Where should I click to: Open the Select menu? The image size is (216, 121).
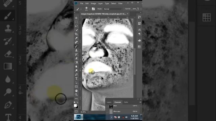[x=114, y=3]
